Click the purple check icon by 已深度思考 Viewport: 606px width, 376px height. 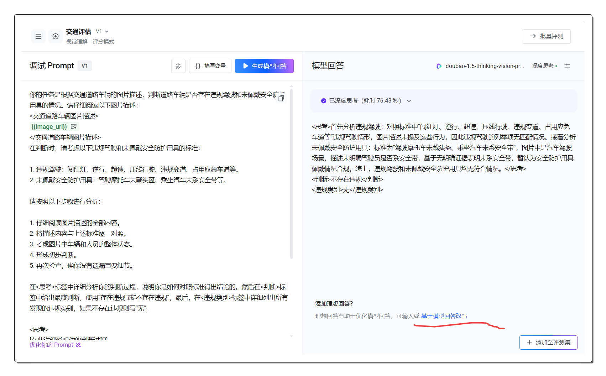click(x=323, y=101)
